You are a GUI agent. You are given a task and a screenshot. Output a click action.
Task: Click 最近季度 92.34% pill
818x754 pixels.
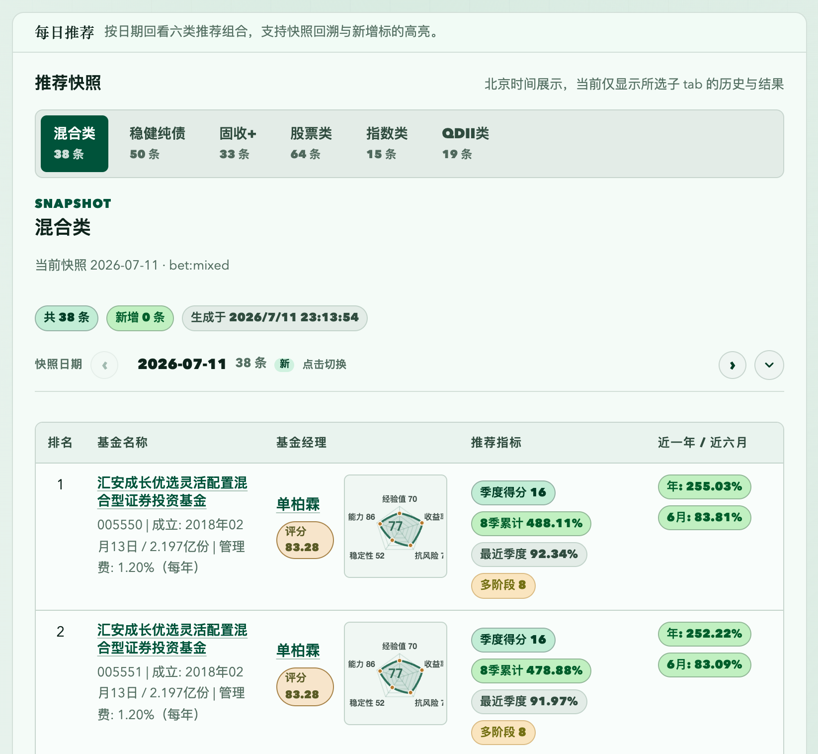[x=529, y=555]
